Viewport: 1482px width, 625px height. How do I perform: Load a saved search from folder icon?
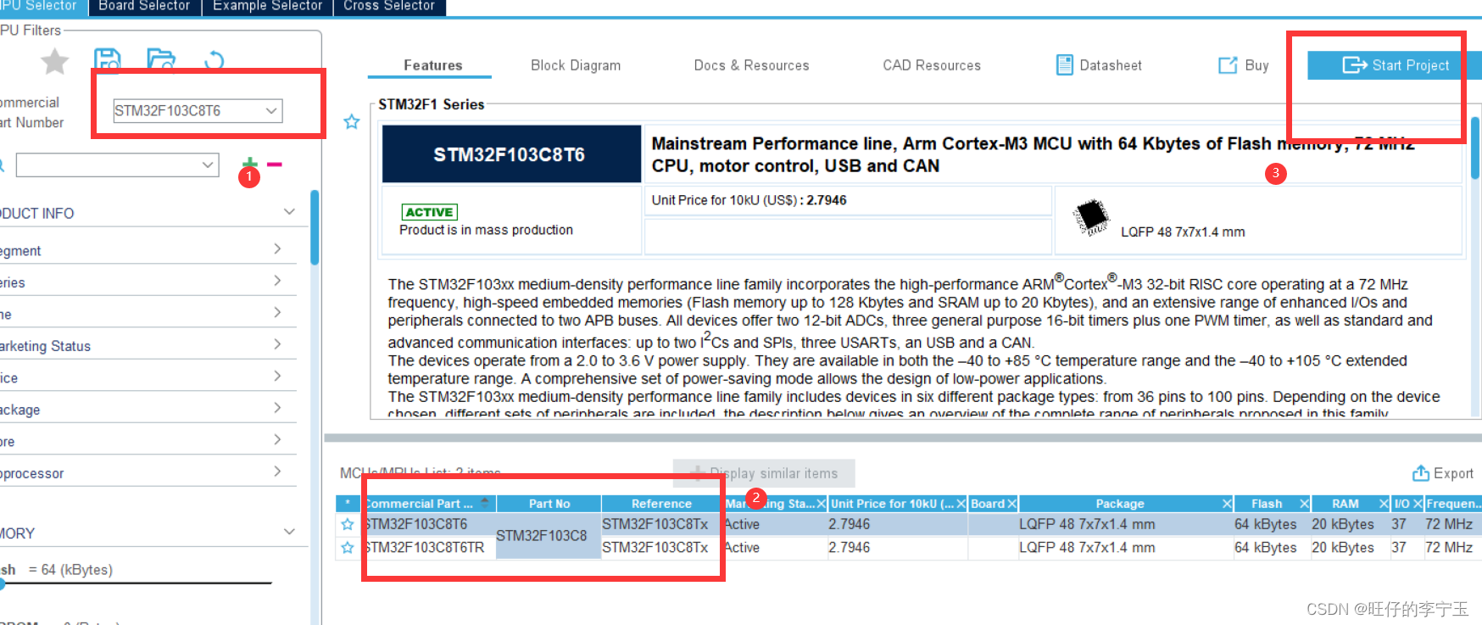160,60
